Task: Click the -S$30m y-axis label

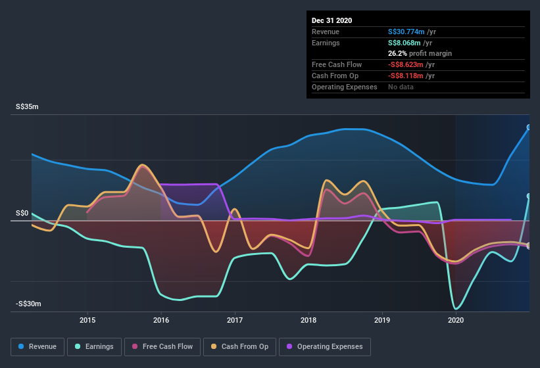Action: click(x=28, y=304)
